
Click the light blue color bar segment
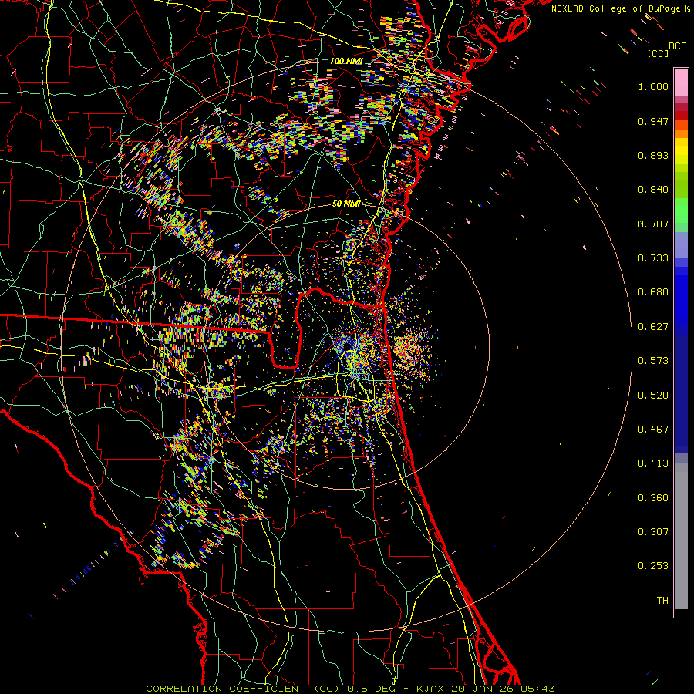point(681,247)
